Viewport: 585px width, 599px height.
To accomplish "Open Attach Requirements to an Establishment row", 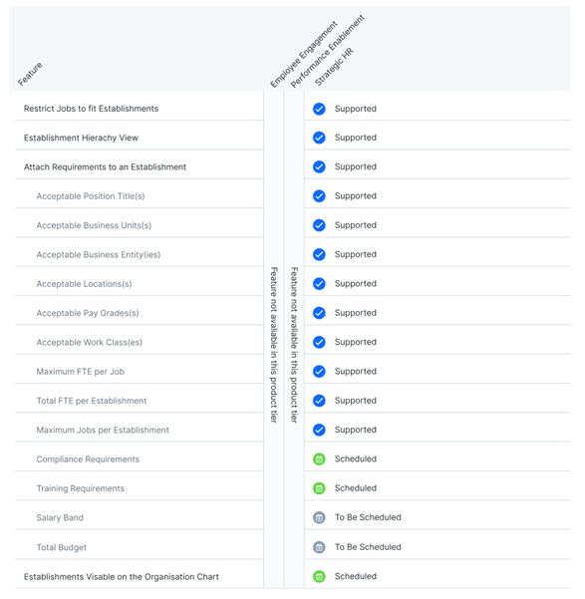I will pos(140,166).
